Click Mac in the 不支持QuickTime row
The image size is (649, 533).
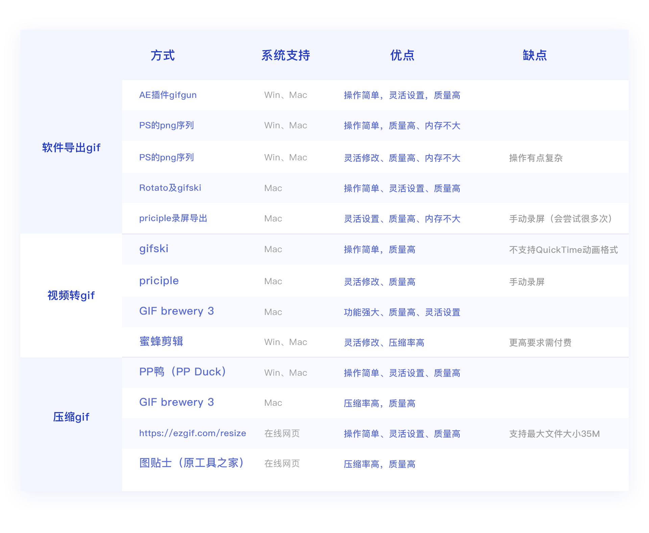pyautogui.click(x=273, y=249)
